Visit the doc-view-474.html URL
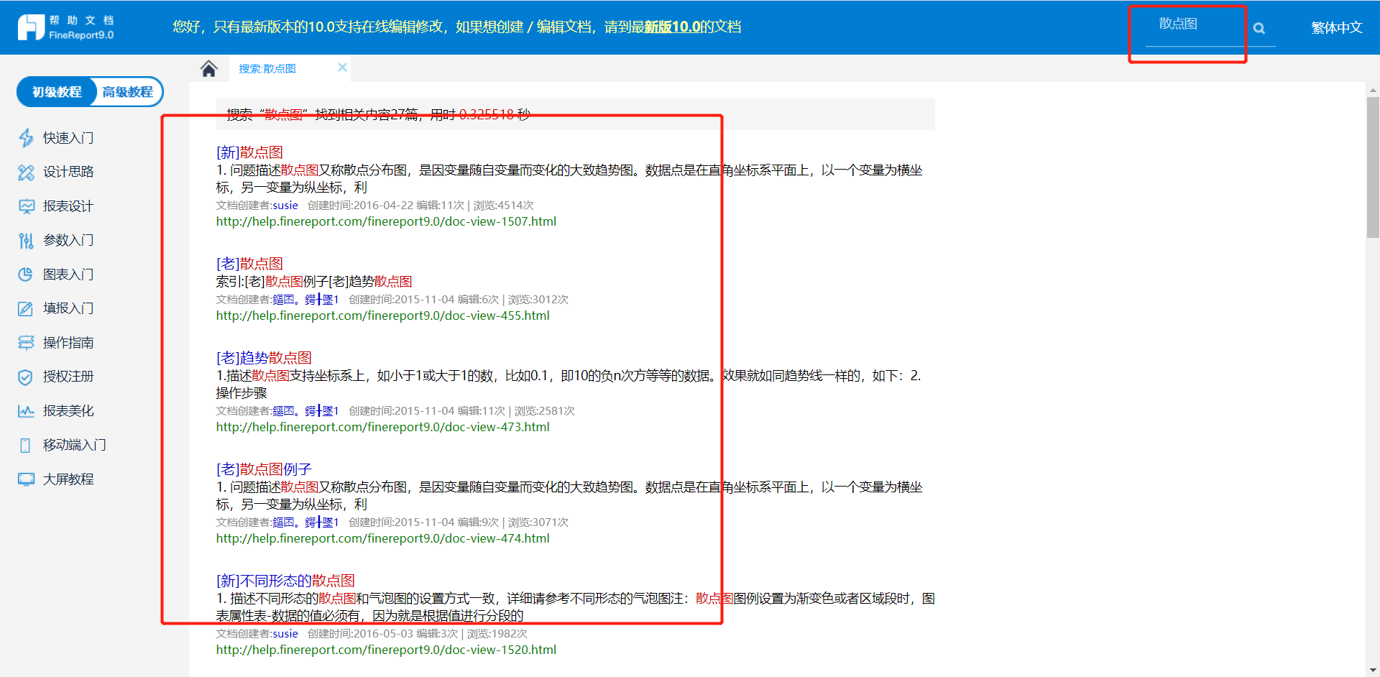Viewport: 1380px width, 677px height. pos(383,538)
